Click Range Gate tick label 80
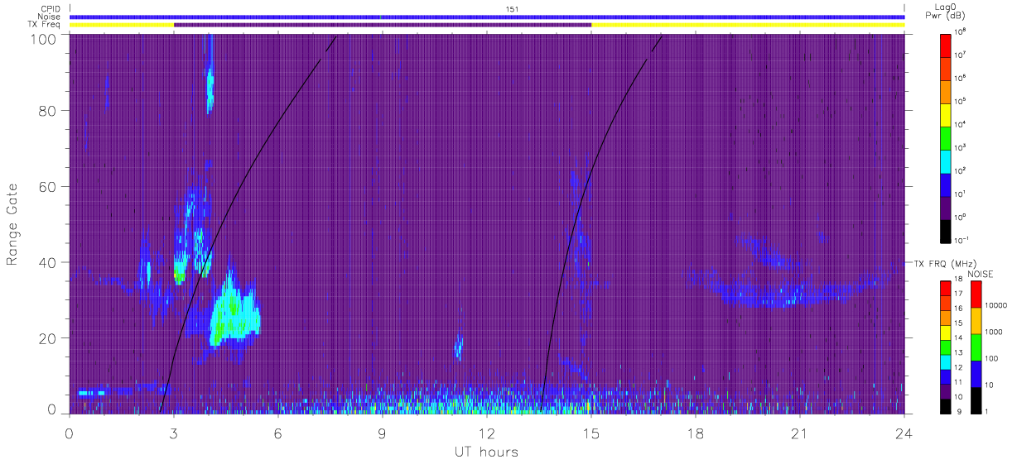 click(47, 110)
